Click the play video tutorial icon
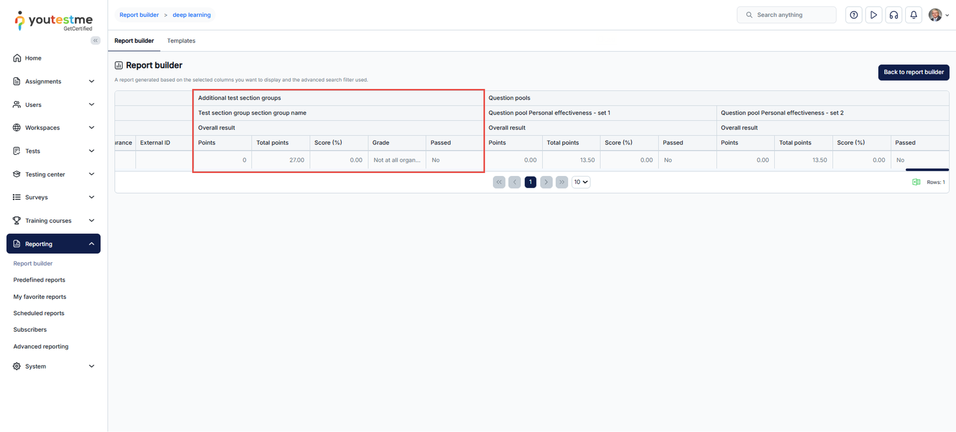 874,15
